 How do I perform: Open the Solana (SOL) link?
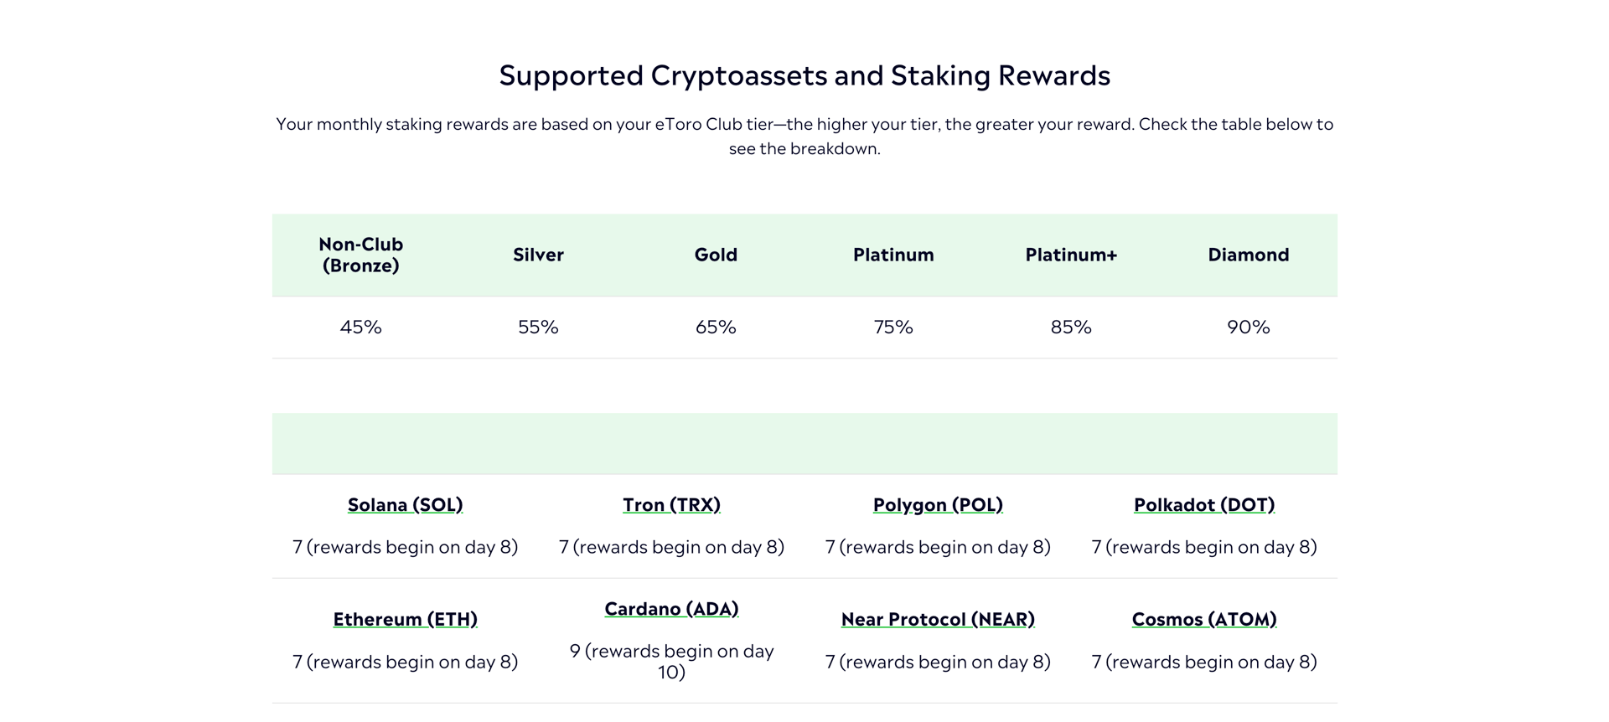(x=405, y=505)
